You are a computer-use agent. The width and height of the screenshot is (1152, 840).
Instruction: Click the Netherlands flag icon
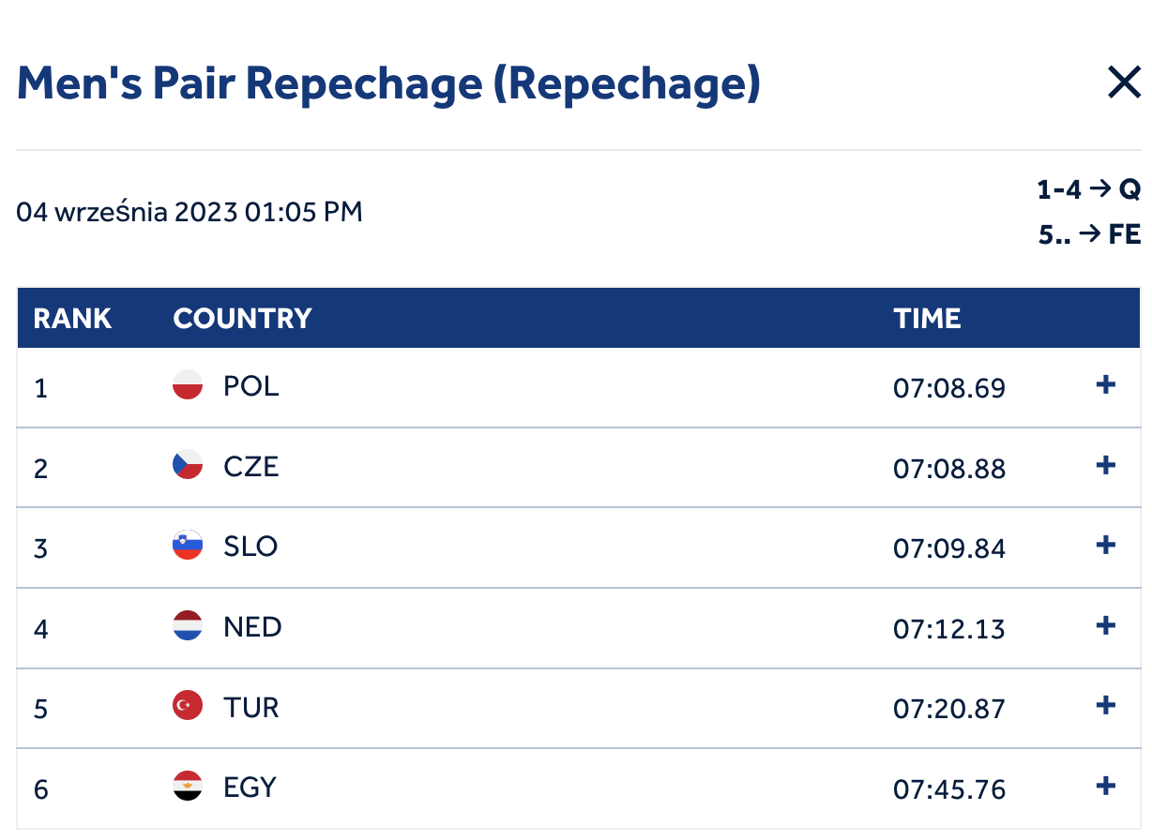188,625
